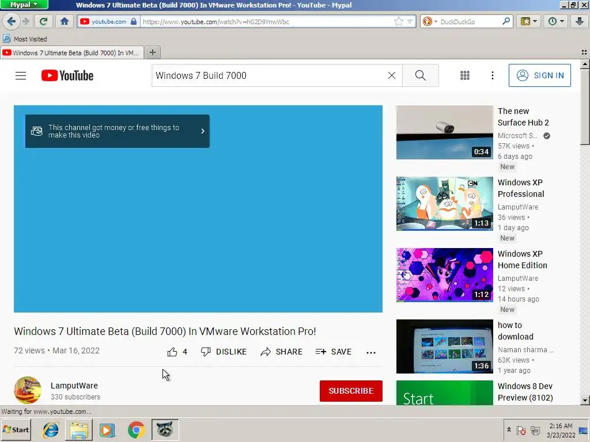Click the SIGN IN button
Screen dimensions: 590x442
click(539, 75)
